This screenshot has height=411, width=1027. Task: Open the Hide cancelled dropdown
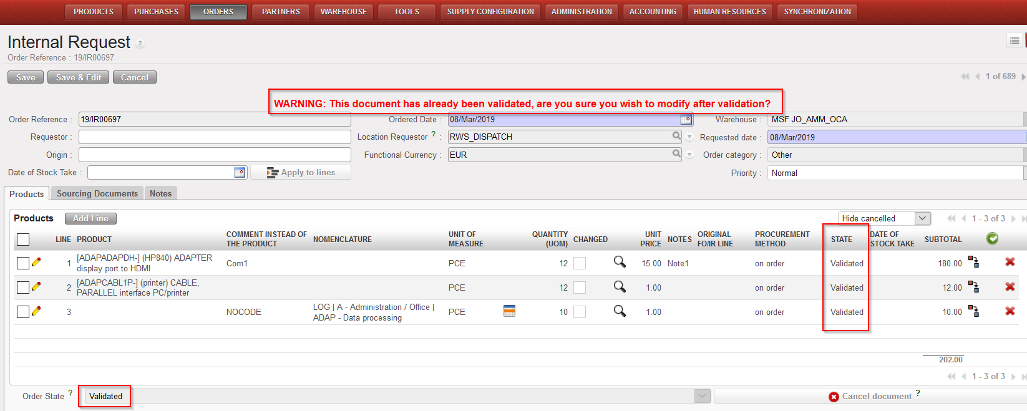(884, 218)
